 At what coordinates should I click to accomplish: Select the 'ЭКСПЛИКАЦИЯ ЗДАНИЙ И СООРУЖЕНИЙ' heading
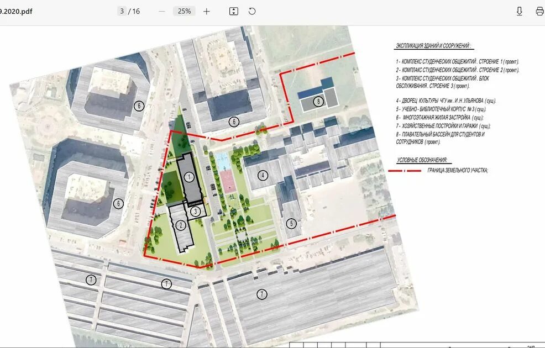[434, 46]
